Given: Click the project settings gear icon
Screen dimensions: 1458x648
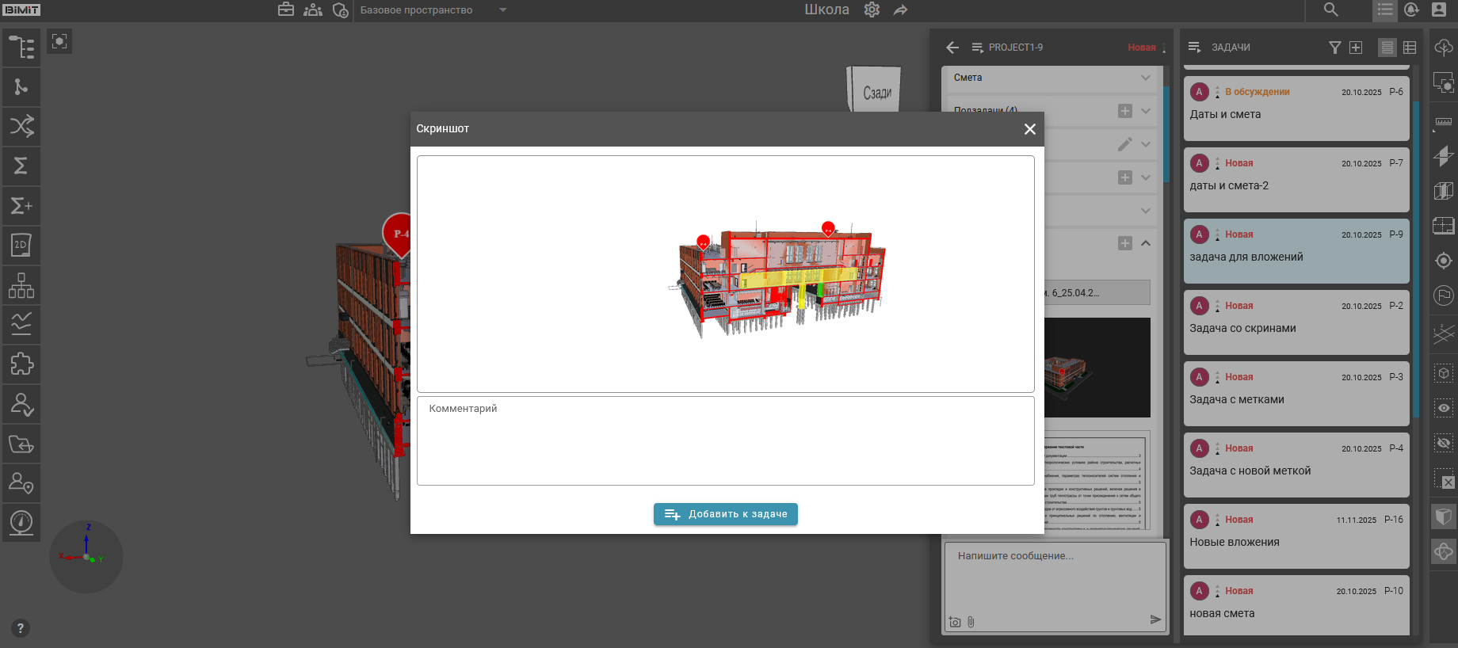Looking at the screenshot, I should [872, 10].
